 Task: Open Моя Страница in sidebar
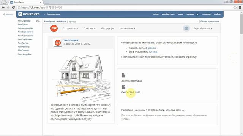tap(24, 21)
